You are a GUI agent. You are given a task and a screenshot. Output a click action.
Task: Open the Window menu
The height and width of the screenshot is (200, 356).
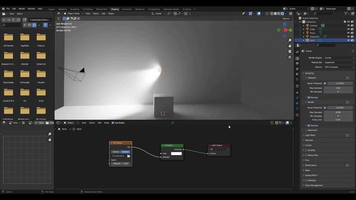point(31,9)
